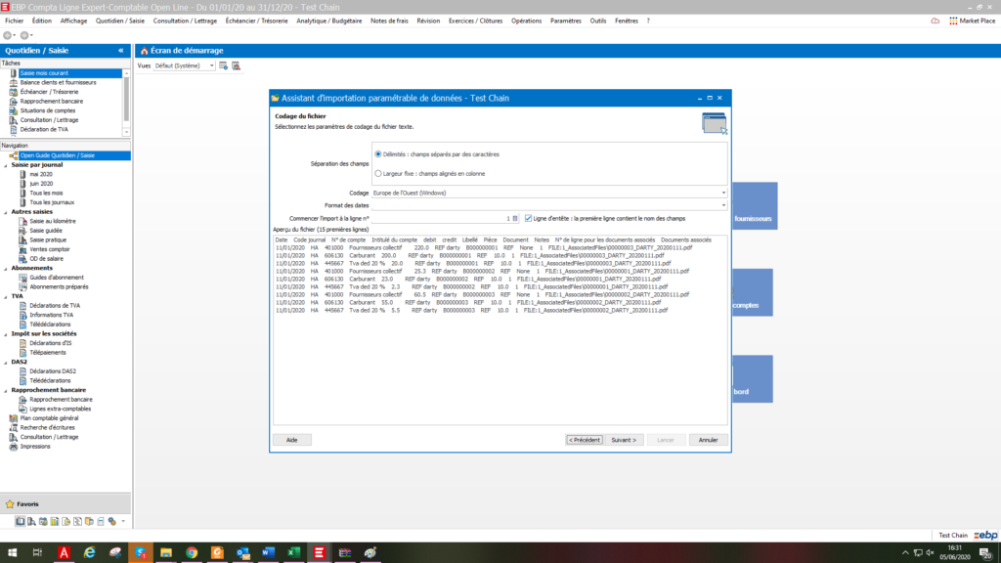Image resolution: width=1001 pixels, height=563 pixels.
Task: Uncheck the Ligne d'entête checkbox
Action: [x=529, y=218]
